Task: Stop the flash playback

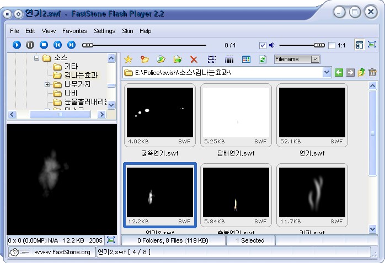Action: (x=44, y=45)
